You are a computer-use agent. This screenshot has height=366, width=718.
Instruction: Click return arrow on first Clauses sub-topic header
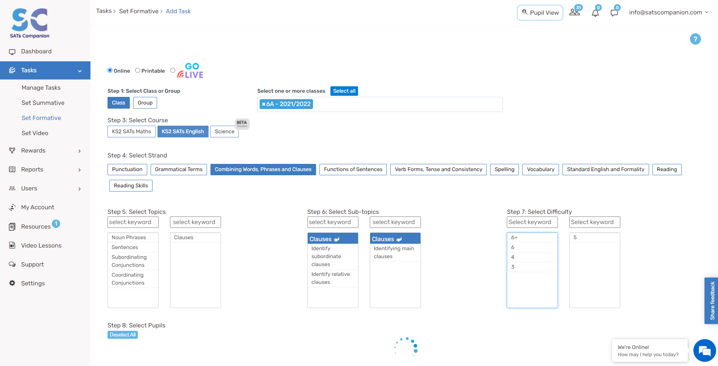point(336,239)
